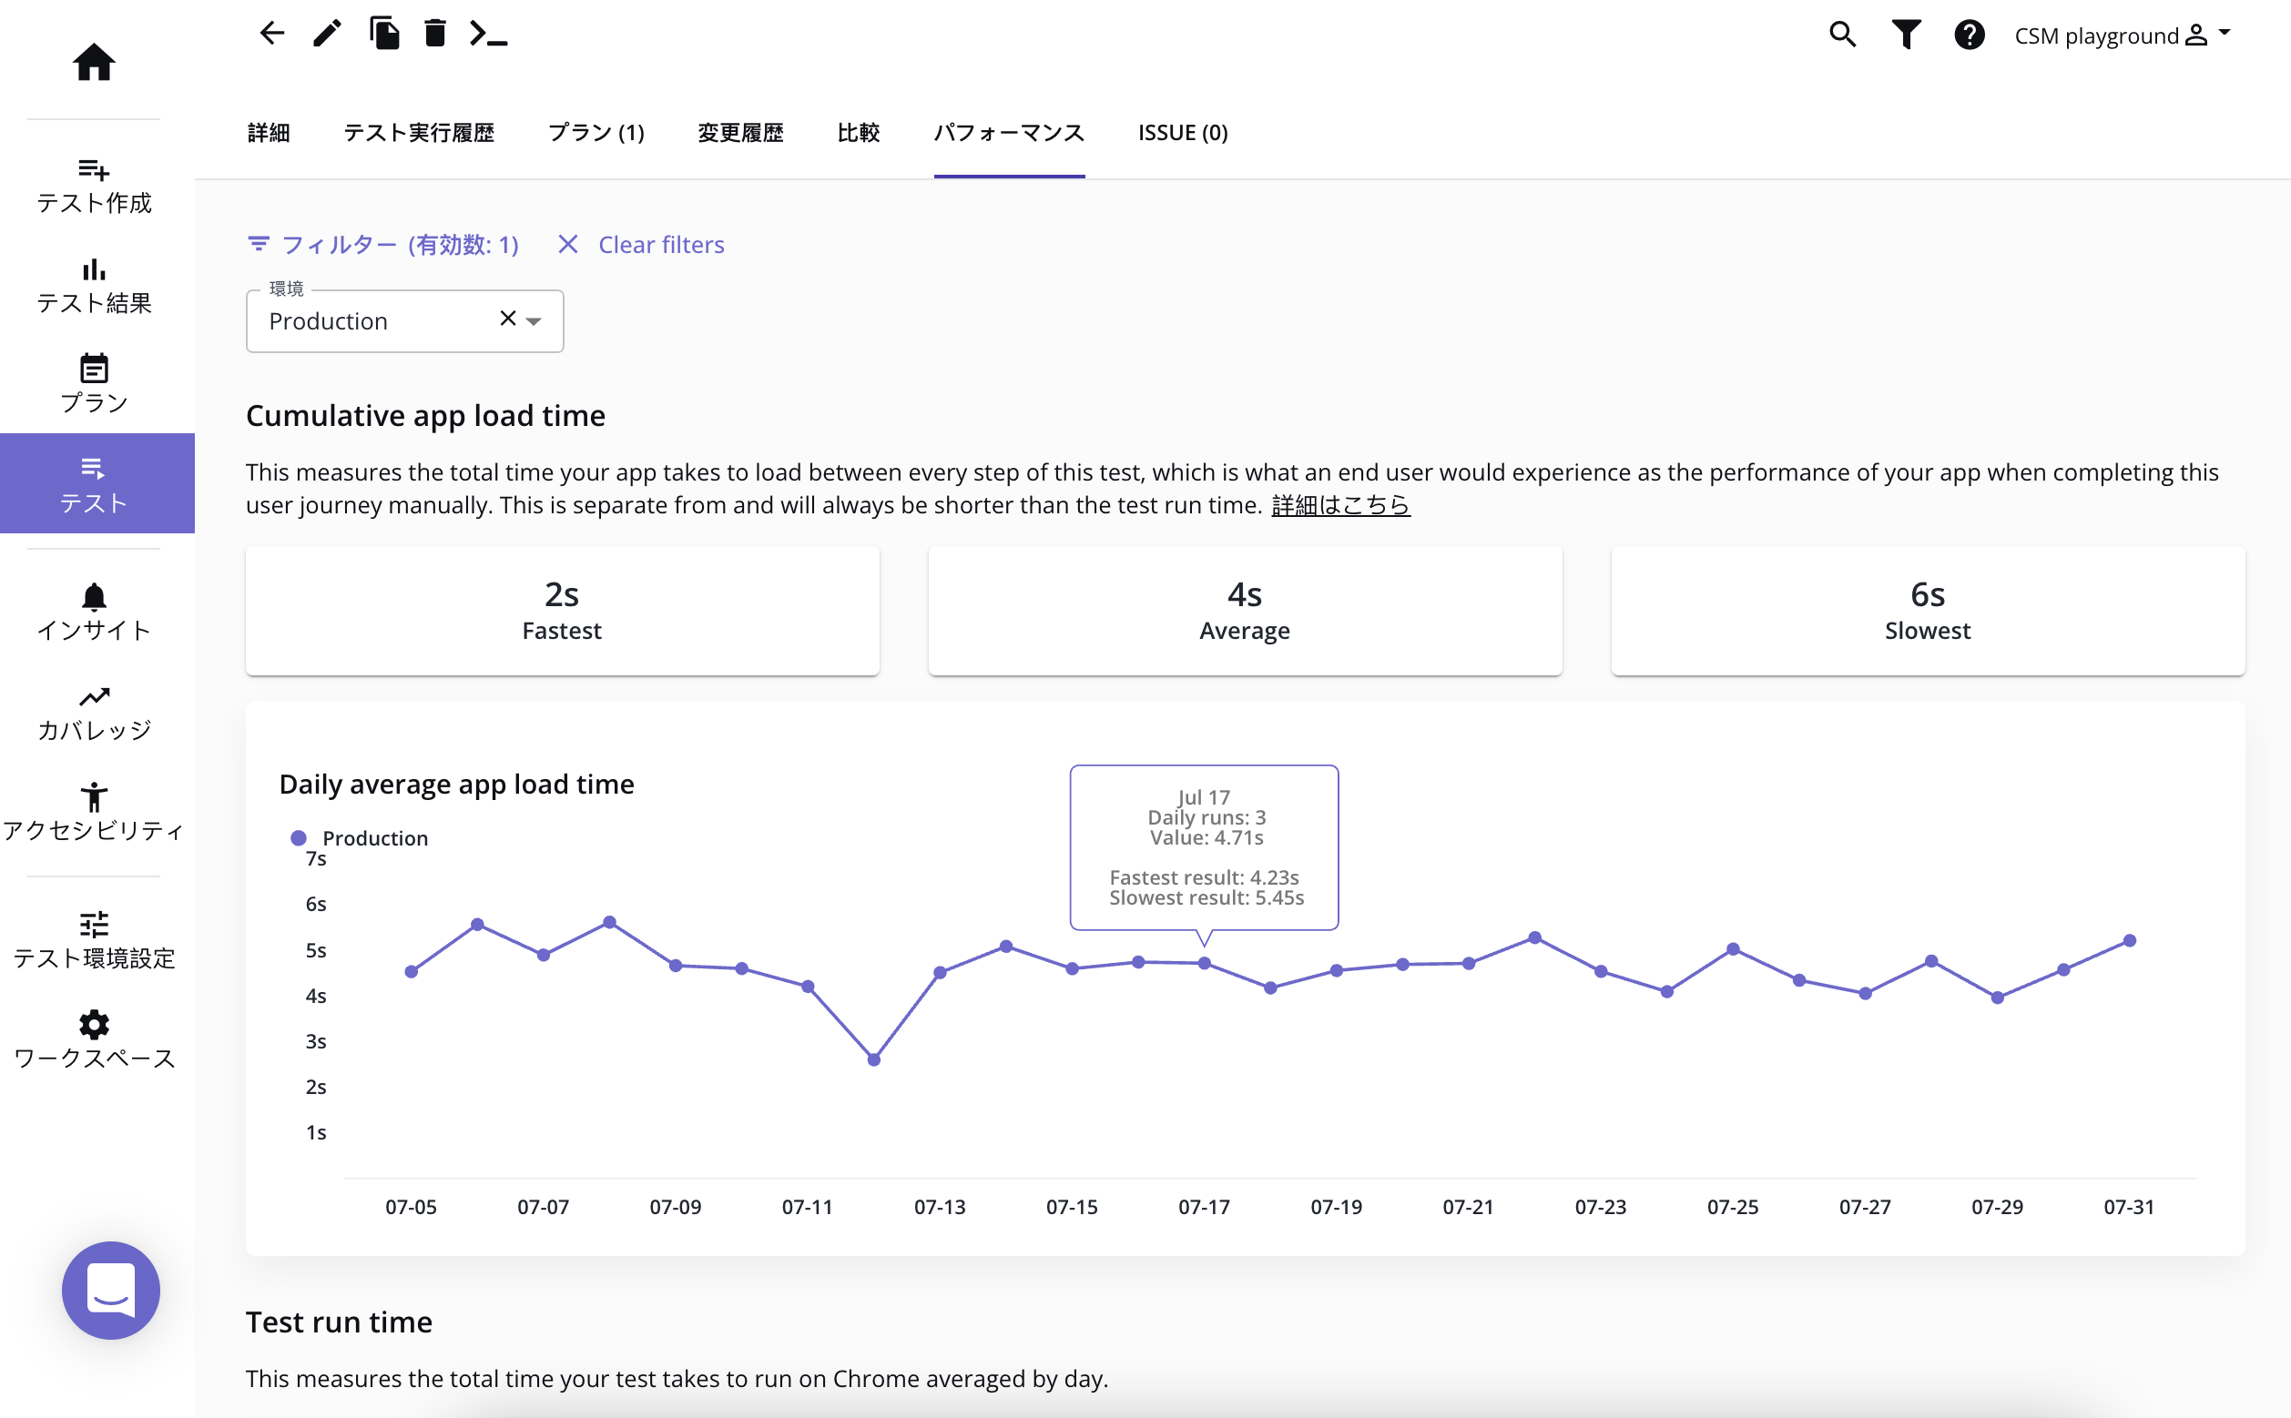Viewport: 2291px width, 1418px height.
Task: Click the duplicate test copy icon
Action: pyautogui.click(x=383, y=34)
